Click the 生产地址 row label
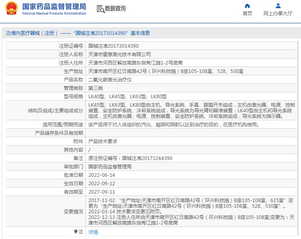The width and height of the screenshot is (301, 239). [x=73, y=71]
